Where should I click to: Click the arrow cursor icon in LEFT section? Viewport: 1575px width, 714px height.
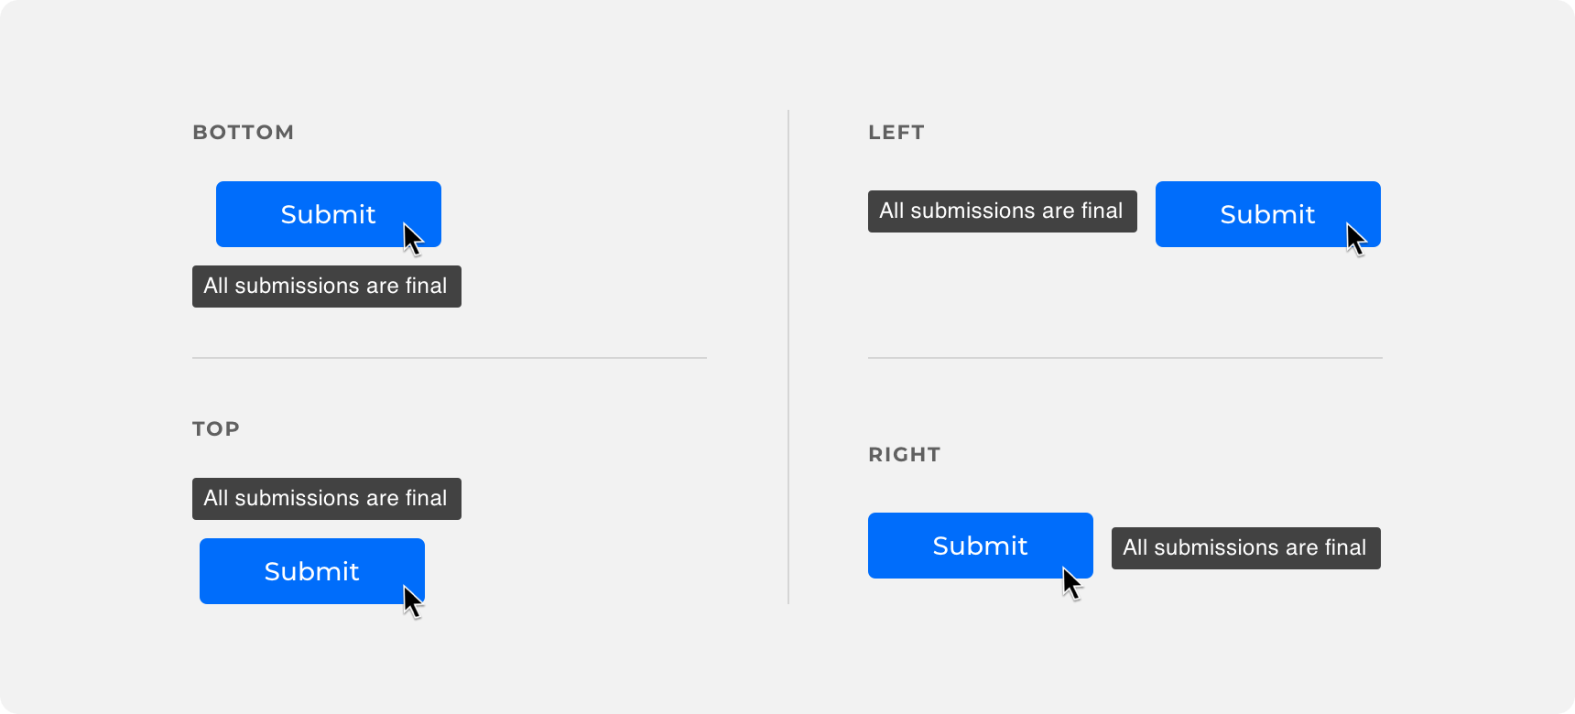point(1356,240)
